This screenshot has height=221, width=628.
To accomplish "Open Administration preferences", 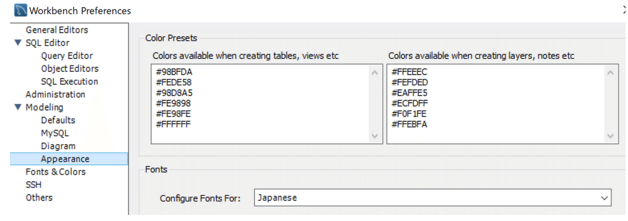I will coord(55,94).
